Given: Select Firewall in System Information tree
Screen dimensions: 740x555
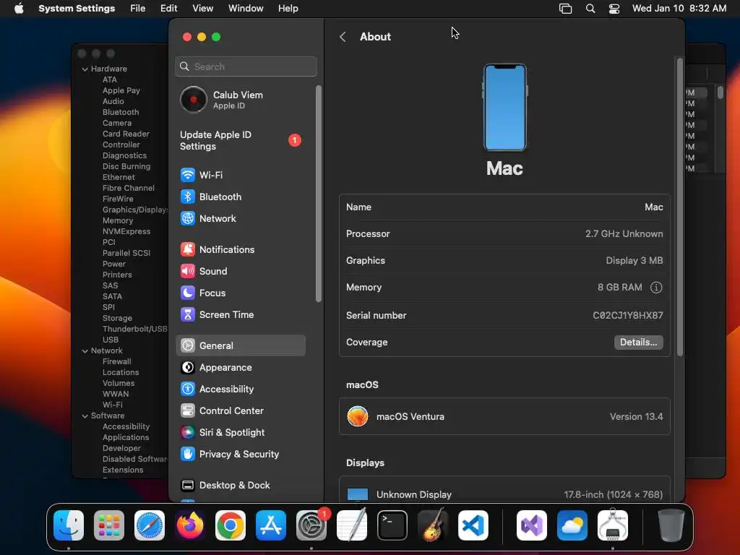Looking at the screenshot, I should click(x=116, y=362).
